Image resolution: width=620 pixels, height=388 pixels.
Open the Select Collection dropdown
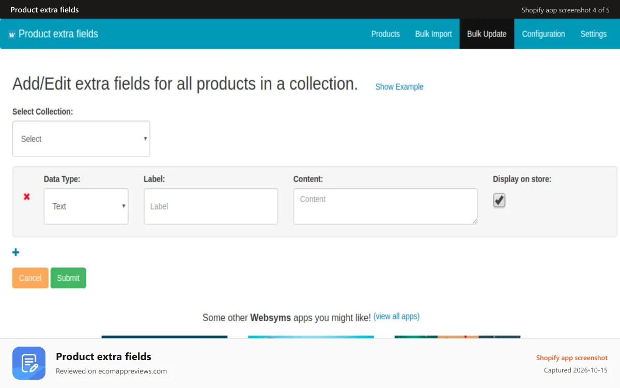pos(81,139)
